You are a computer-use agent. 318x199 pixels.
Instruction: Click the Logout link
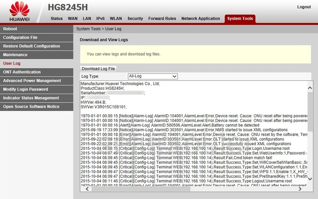pos(304,7)
